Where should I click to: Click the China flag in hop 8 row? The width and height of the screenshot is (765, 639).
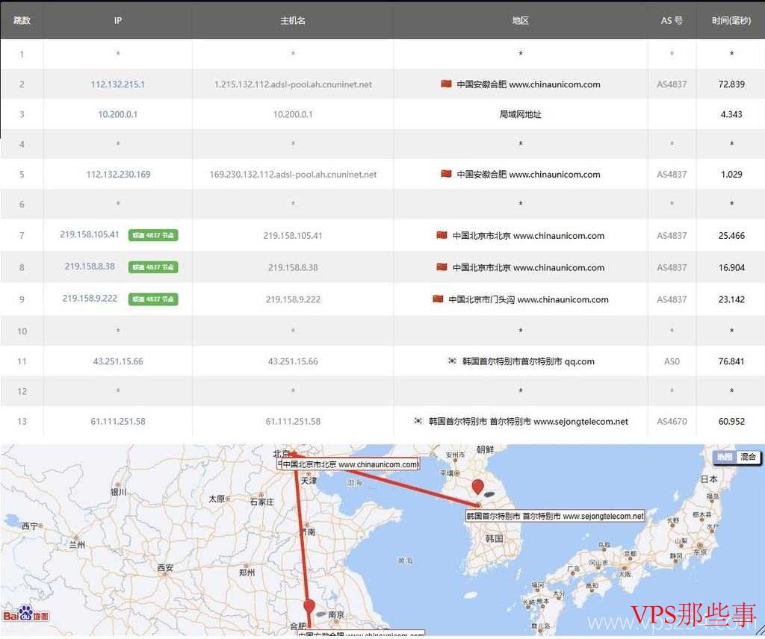click(442, 267)
